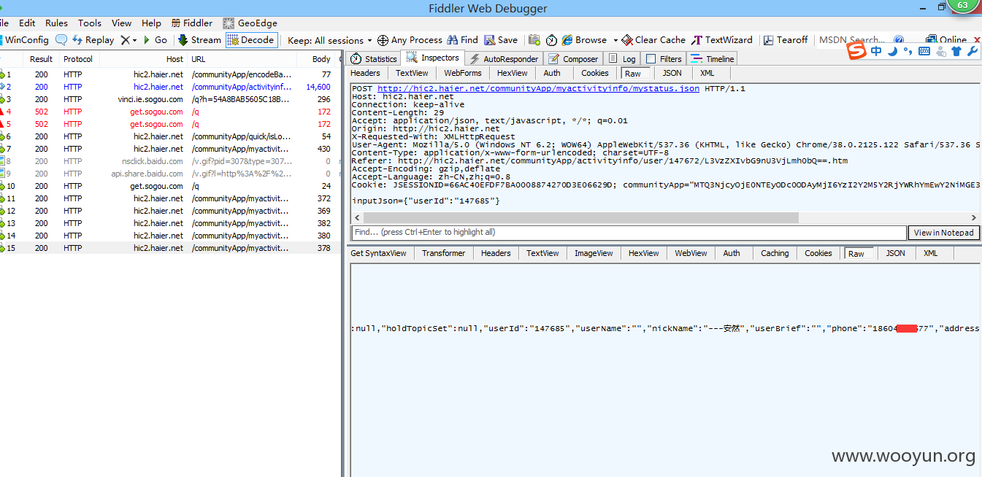Open the Keep: All sessions dropdown

[329, 40]
